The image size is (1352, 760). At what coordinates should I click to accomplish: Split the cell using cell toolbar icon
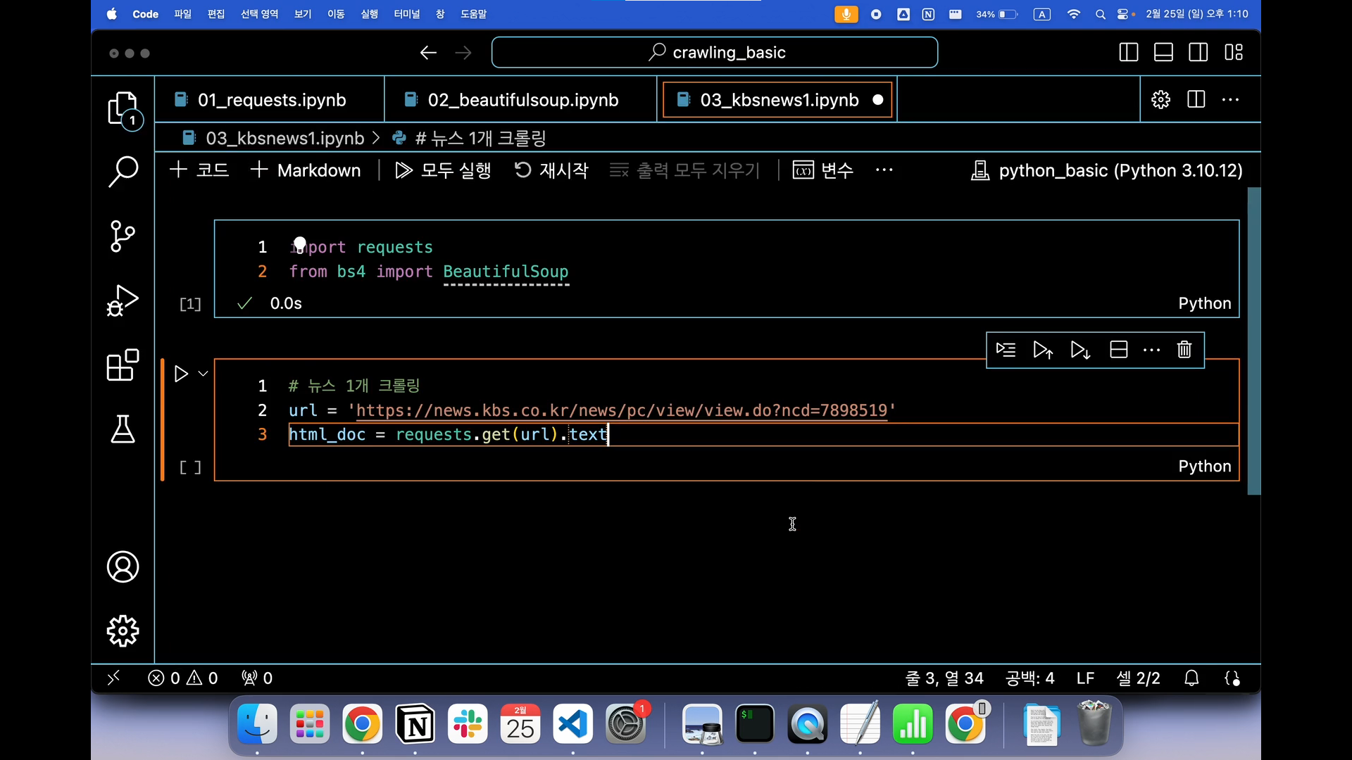pos(1118,350)
